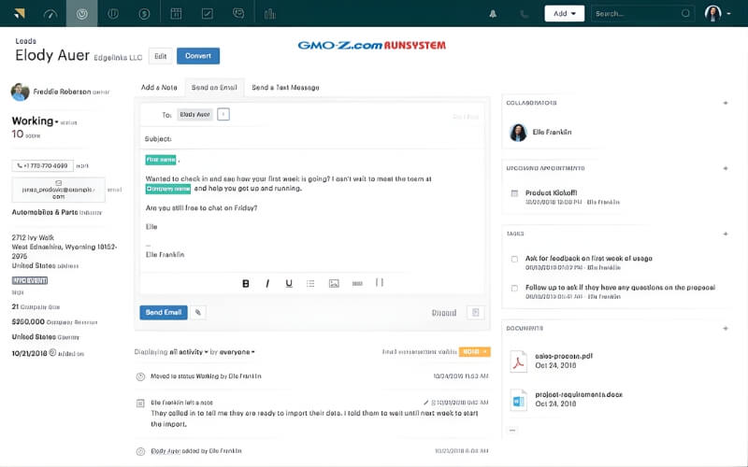Click the Sell logo icon in top bar
Screen dimensions: 748x467
[19, 13]
